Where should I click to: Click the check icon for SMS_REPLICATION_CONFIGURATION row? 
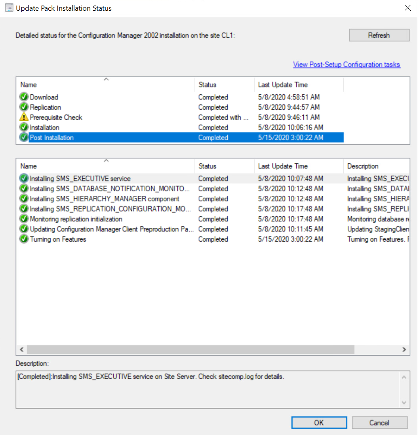point(24,209)
